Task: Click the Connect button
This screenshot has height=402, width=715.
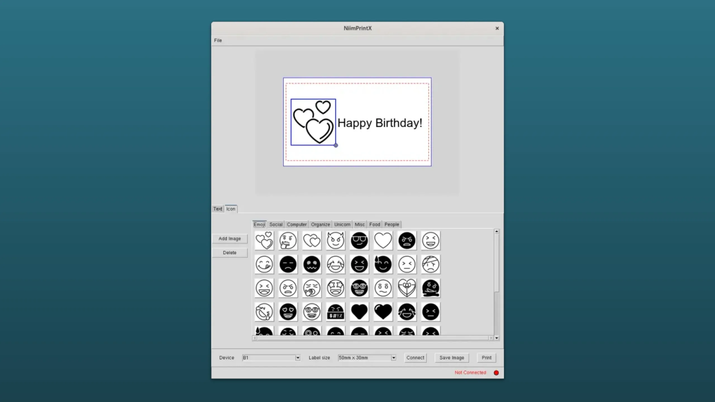Action: point(415,358)
